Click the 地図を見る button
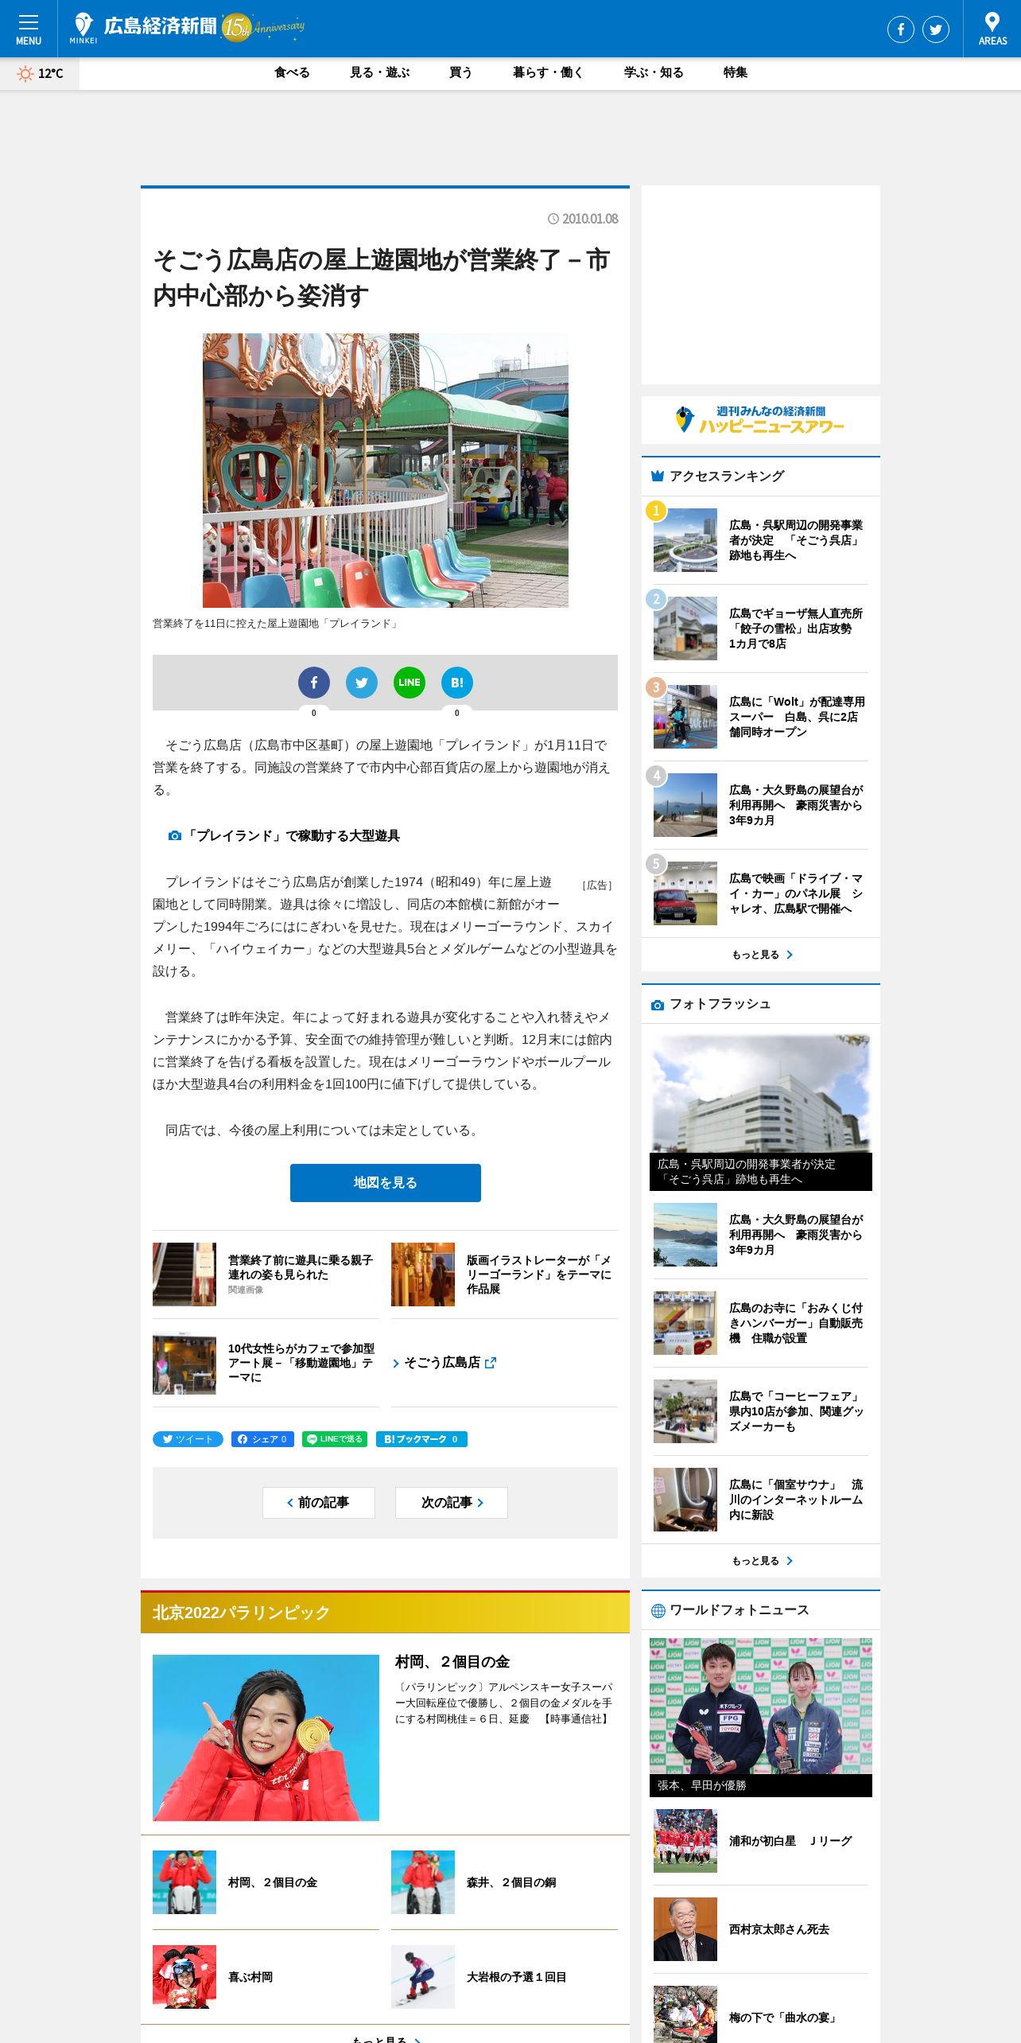Screen dimensions: 1021x2043 click(x=386, y=1183)
